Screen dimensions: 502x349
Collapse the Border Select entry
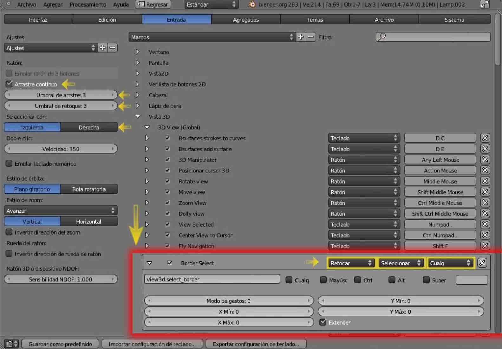pos(149,263)
